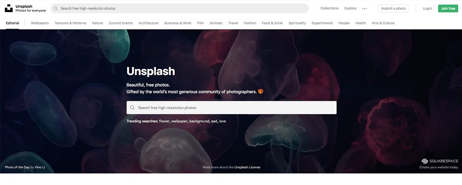
Task: Switch to the Wallpapers category
Action: [40, 23]
